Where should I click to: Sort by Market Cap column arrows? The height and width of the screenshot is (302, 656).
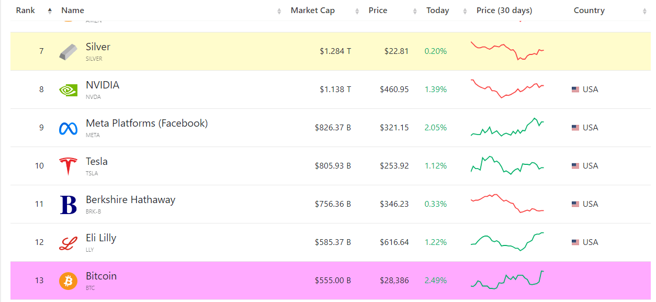357,11
